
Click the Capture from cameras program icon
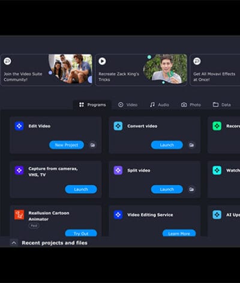(x=19, y=170)
